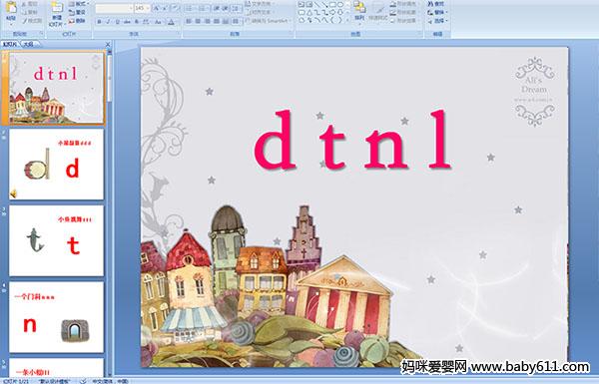Toggle Underline formatting
Image resolution: width=599 pixels, height=384 pixels.
[117, 22]
